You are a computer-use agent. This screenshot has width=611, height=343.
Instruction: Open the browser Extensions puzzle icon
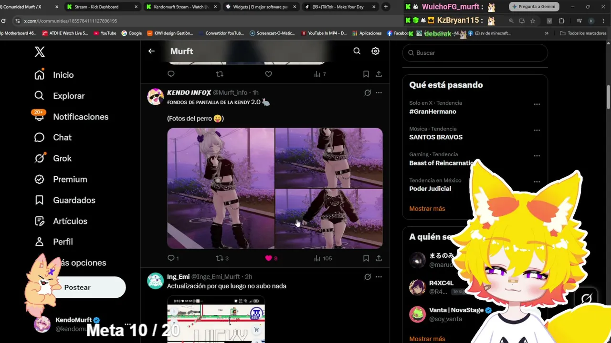(x=561, y=21)
